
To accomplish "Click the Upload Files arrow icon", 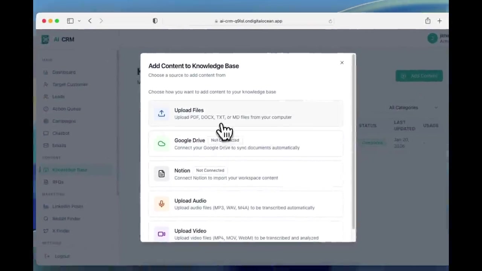I will [x=162, y=113].
